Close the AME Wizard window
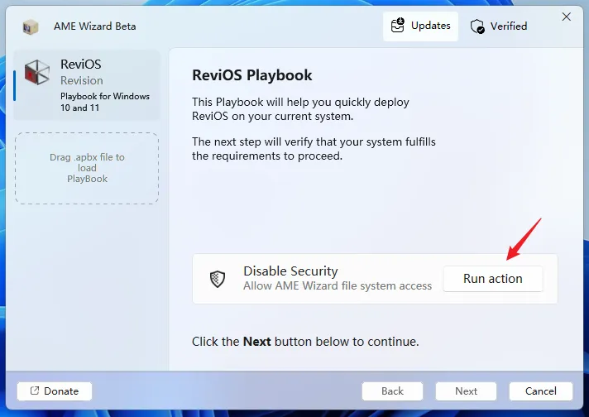This screenshot has height=417, width=589. pos(566,17)
